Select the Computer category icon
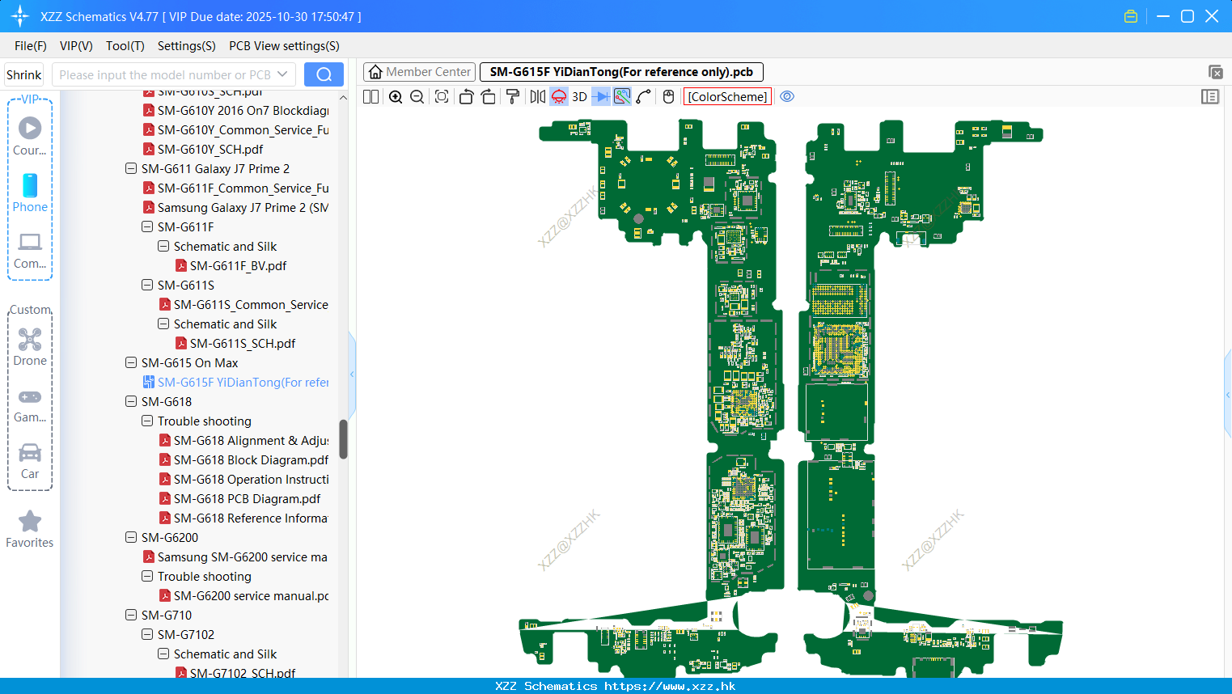This screenshot has height=694, width=1232. coord(30,250)
